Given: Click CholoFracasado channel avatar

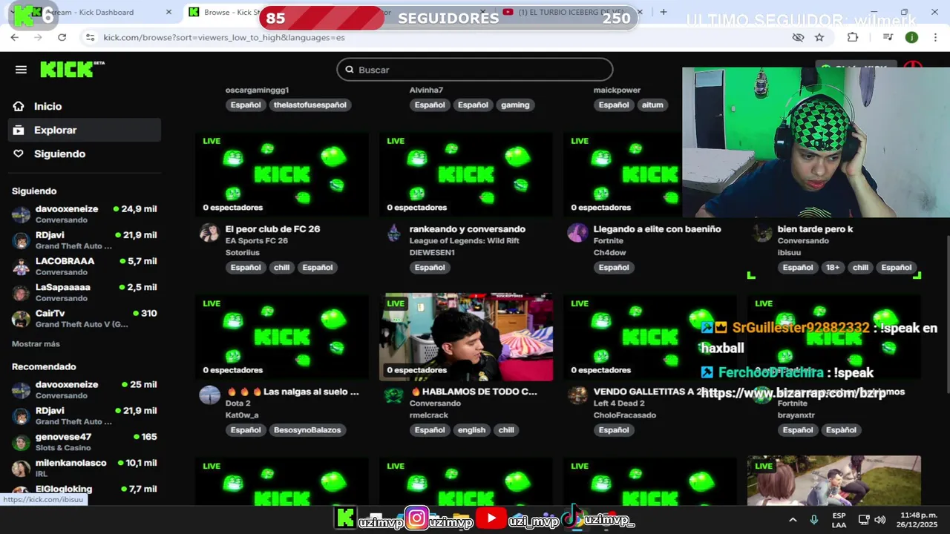Looking at the screenshot, I should click(x=577, y=395).
